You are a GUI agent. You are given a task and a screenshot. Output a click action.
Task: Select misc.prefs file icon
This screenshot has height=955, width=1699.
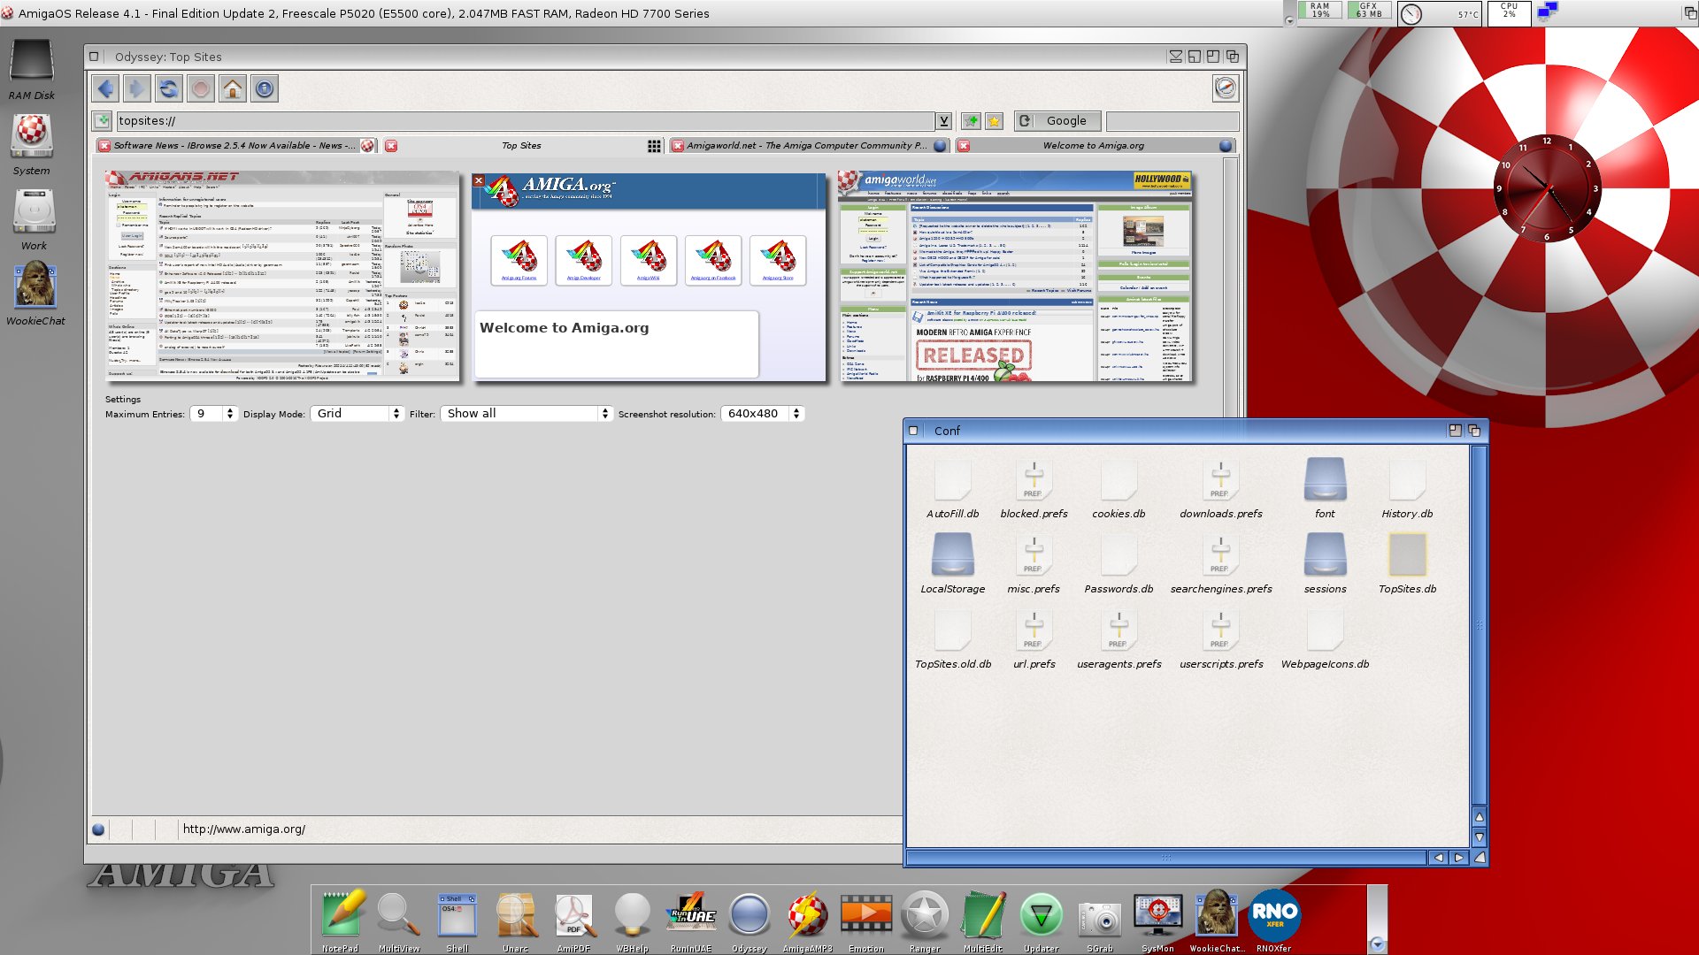tap(1034, 564)
